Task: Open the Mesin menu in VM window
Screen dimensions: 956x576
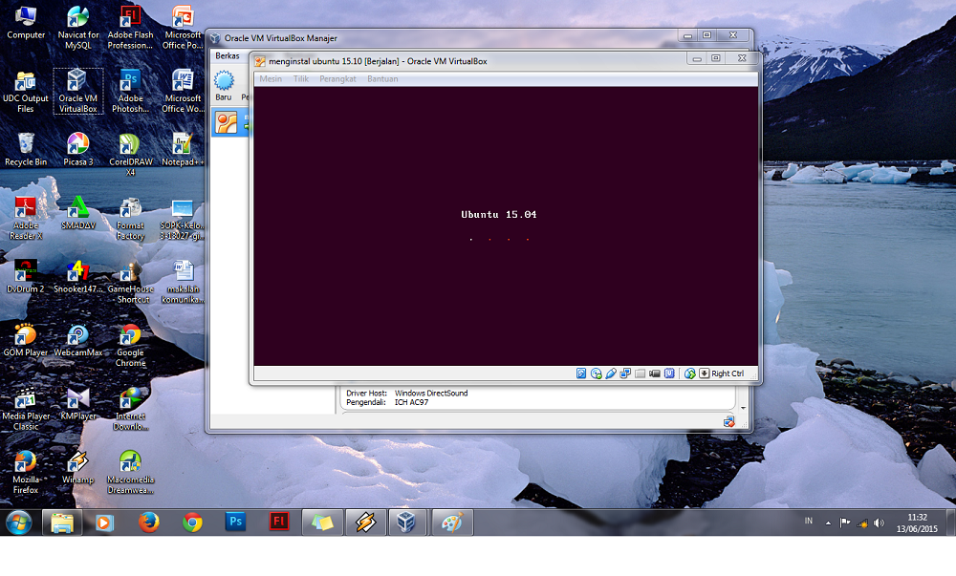Action: pos(271,79)
